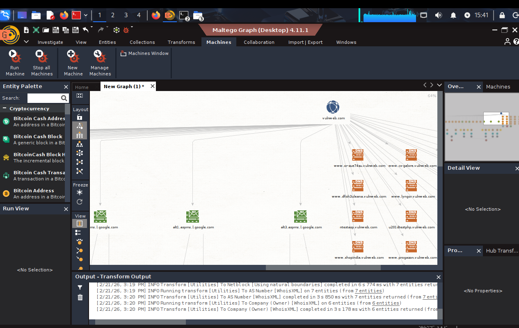Toggle the layout lock icon
The height and width of the screenshot is (328, 519).
coord(80,117)
